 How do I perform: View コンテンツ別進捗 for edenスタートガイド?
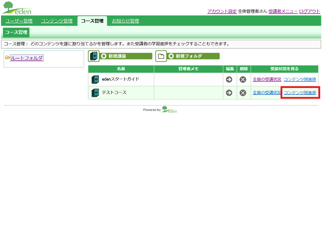pos(300,79)
